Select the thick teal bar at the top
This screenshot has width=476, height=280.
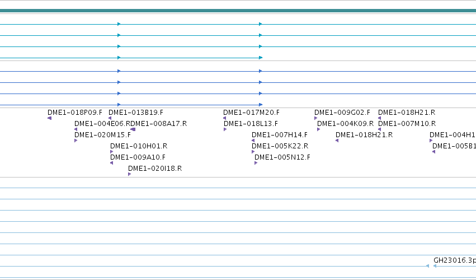(238, 11)
